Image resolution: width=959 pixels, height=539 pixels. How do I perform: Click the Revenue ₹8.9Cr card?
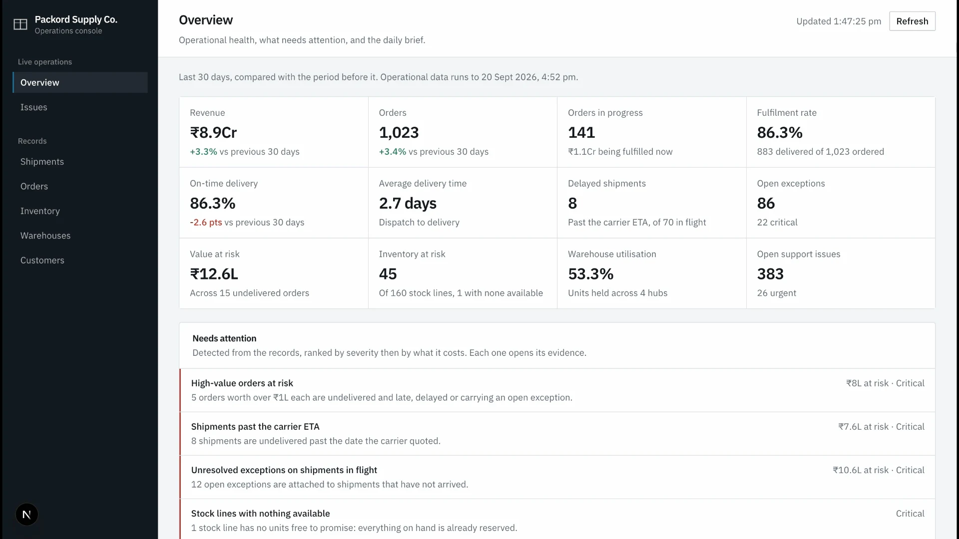pyautogui.click(x=274, y=132)
